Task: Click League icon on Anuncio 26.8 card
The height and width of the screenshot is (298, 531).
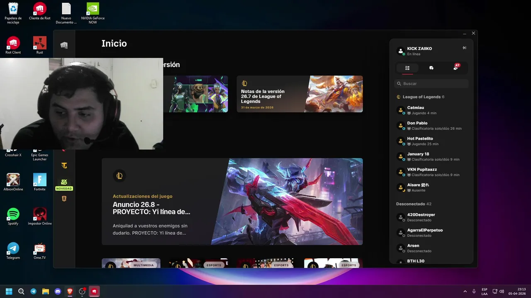Action: pyautogui.click(x=119, y=176)
